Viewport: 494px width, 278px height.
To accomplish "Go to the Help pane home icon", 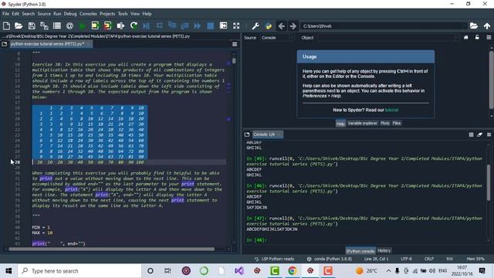I will pos(466,38).
